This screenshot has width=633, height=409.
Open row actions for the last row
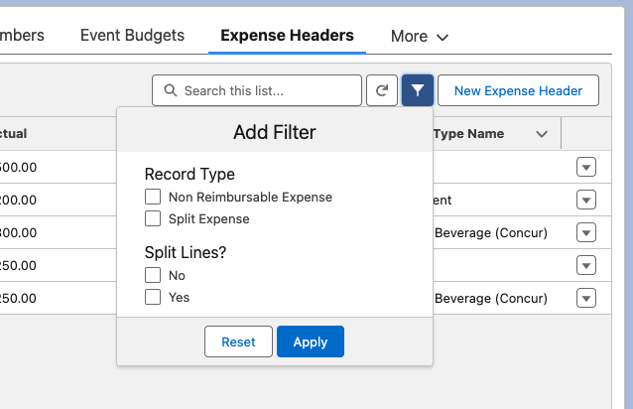(586, 298)
